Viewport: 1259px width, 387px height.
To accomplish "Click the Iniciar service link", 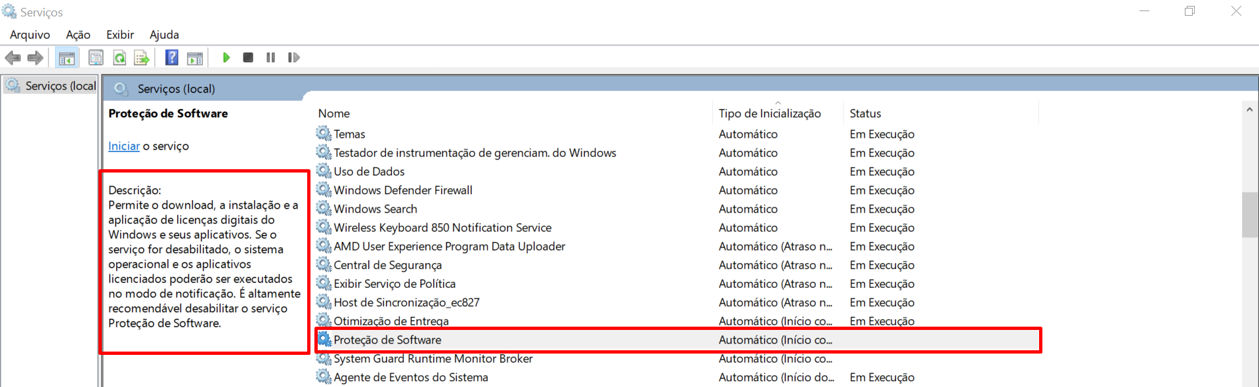I will click(x=124, y=146).
